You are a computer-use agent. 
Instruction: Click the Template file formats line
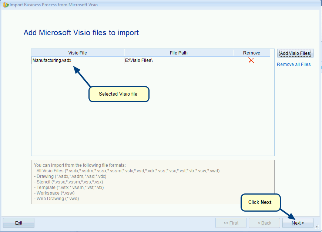(x=69, y=188)
